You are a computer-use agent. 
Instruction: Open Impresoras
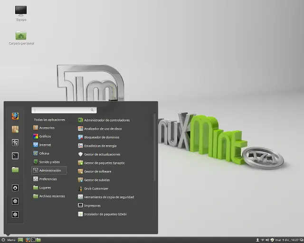[x=89, y=206]
